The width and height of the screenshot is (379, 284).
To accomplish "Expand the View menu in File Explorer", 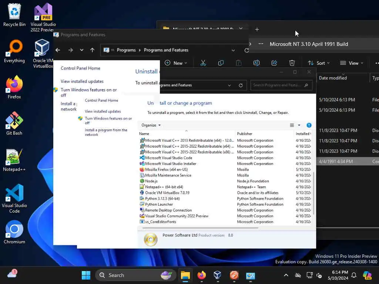I will 352,63.
